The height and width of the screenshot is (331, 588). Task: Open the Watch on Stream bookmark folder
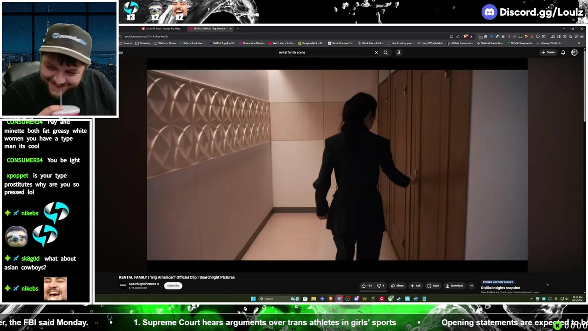(165, 43)
